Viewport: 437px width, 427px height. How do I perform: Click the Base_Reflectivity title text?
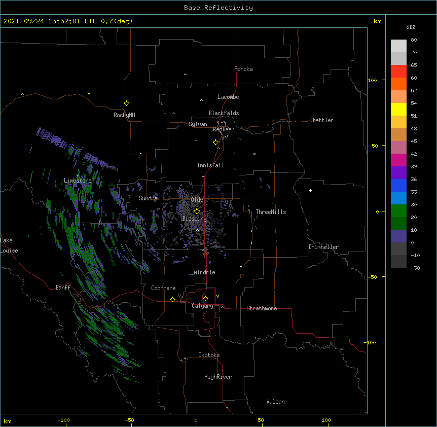pyautogui.click(x=218, y=8)
